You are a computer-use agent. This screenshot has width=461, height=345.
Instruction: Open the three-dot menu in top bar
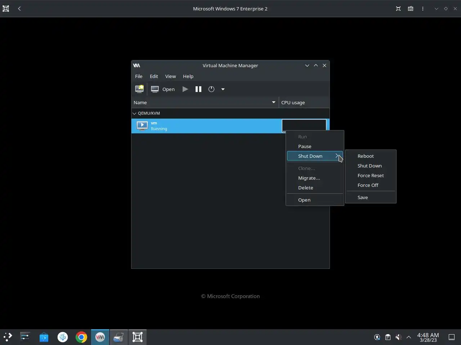[423, 9]
